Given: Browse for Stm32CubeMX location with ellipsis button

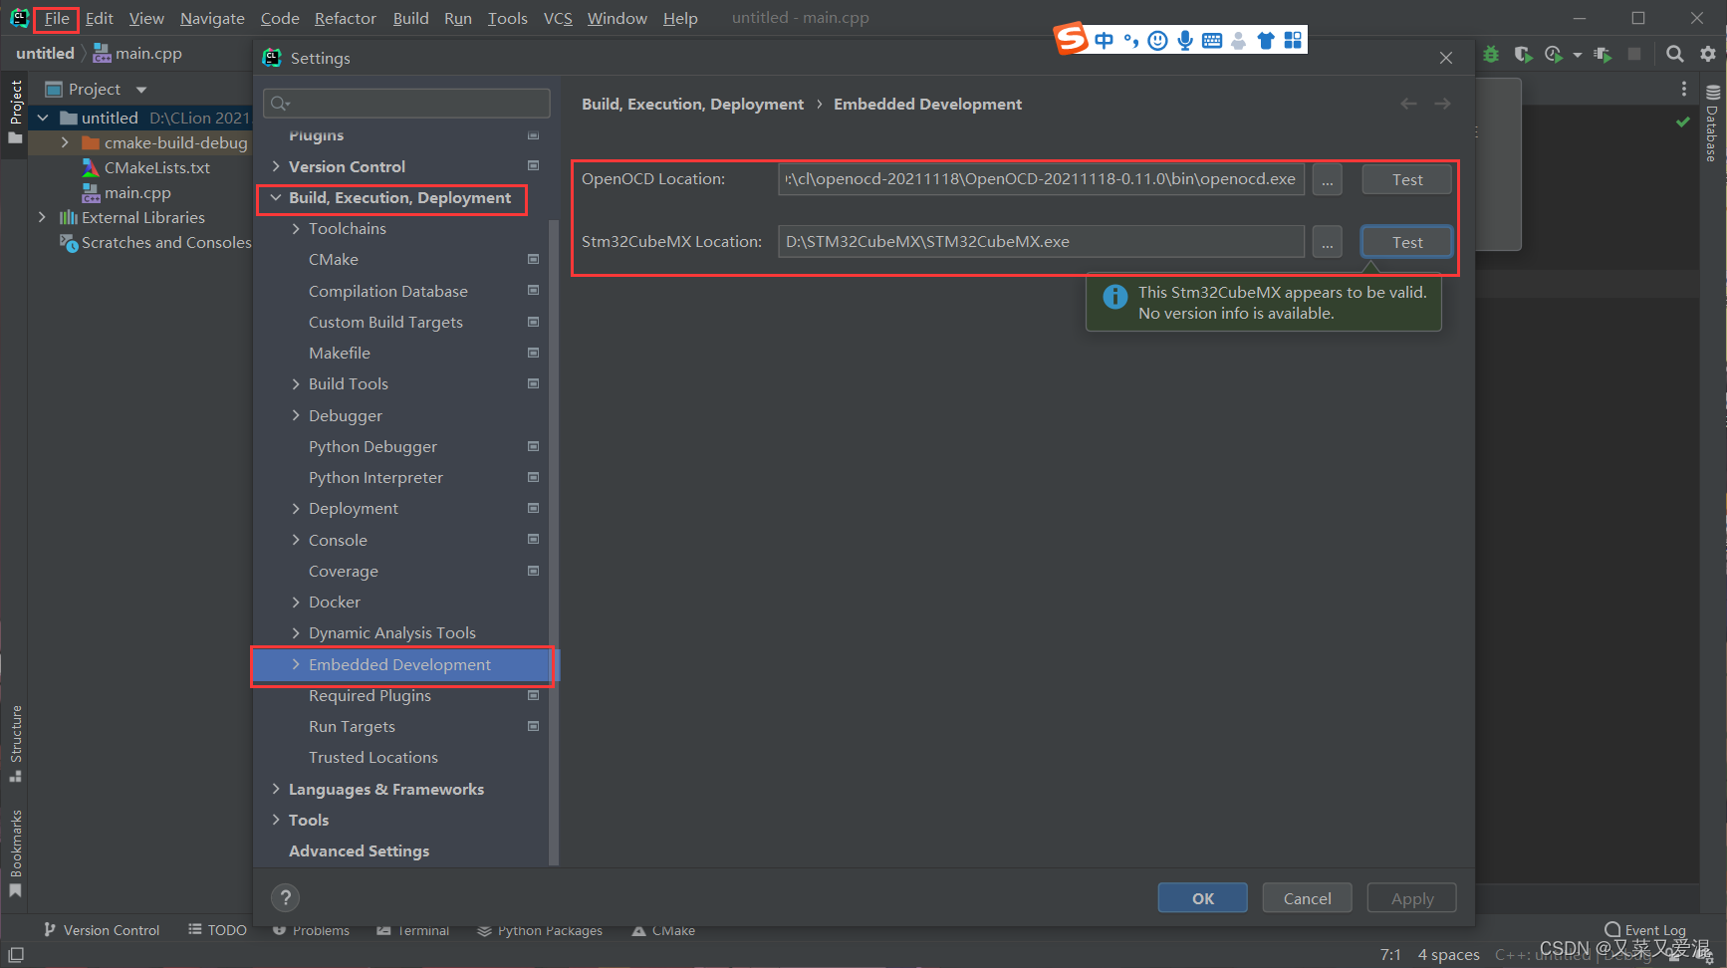Looking at the screenshot, I should tap(1327, 242).
